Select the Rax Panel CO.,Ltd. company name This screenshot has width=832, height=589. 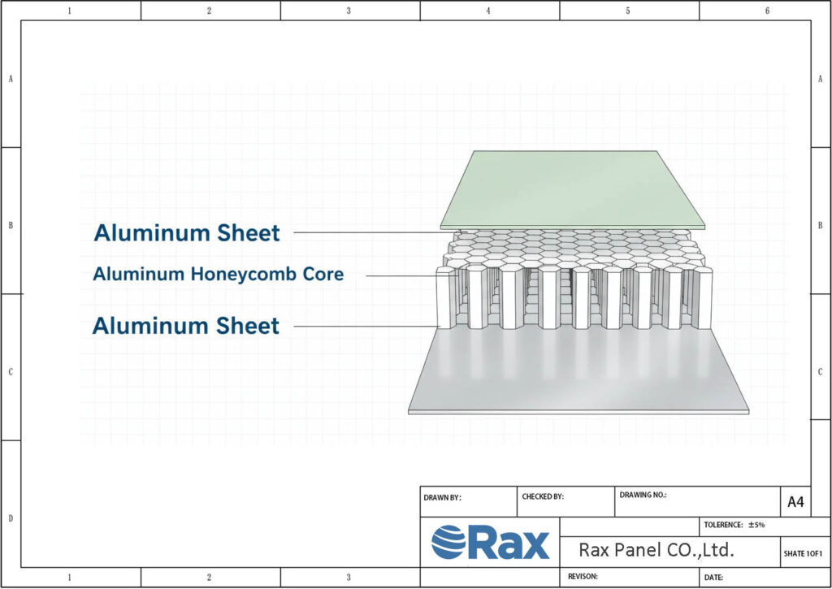656,550
